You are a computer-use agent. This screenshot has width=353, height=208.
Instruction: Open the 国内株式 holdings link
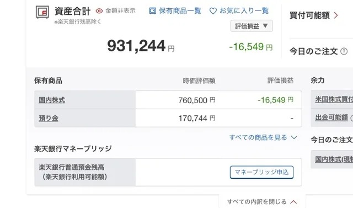tap(52, 100)
